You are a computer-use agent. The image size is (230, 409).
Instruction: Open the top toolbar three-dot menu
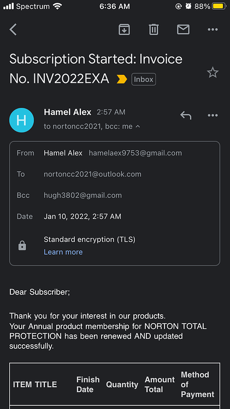[213, 29]
